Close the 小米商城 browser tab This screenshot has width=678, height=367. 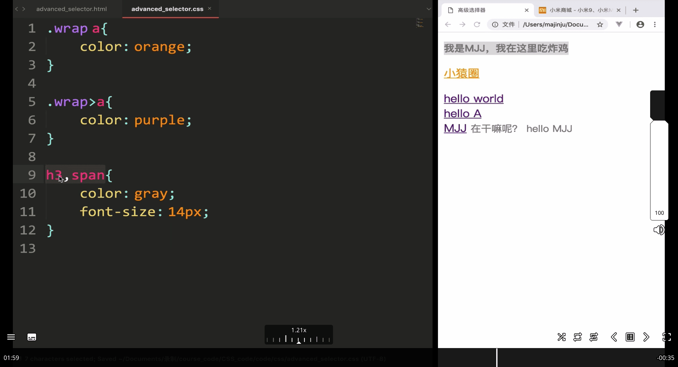point(619,10)
